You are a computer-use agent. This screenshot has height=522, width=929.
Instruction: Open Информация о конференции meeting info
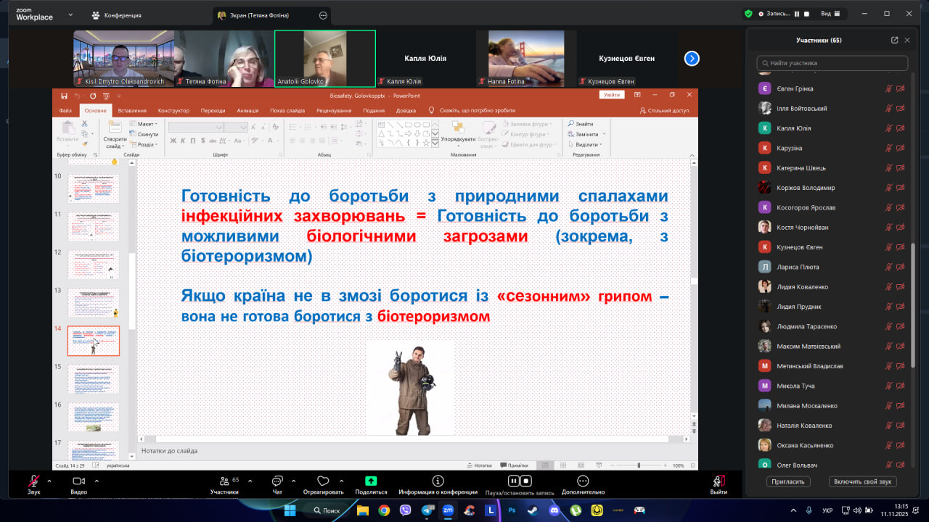click(x=438, y=481)
